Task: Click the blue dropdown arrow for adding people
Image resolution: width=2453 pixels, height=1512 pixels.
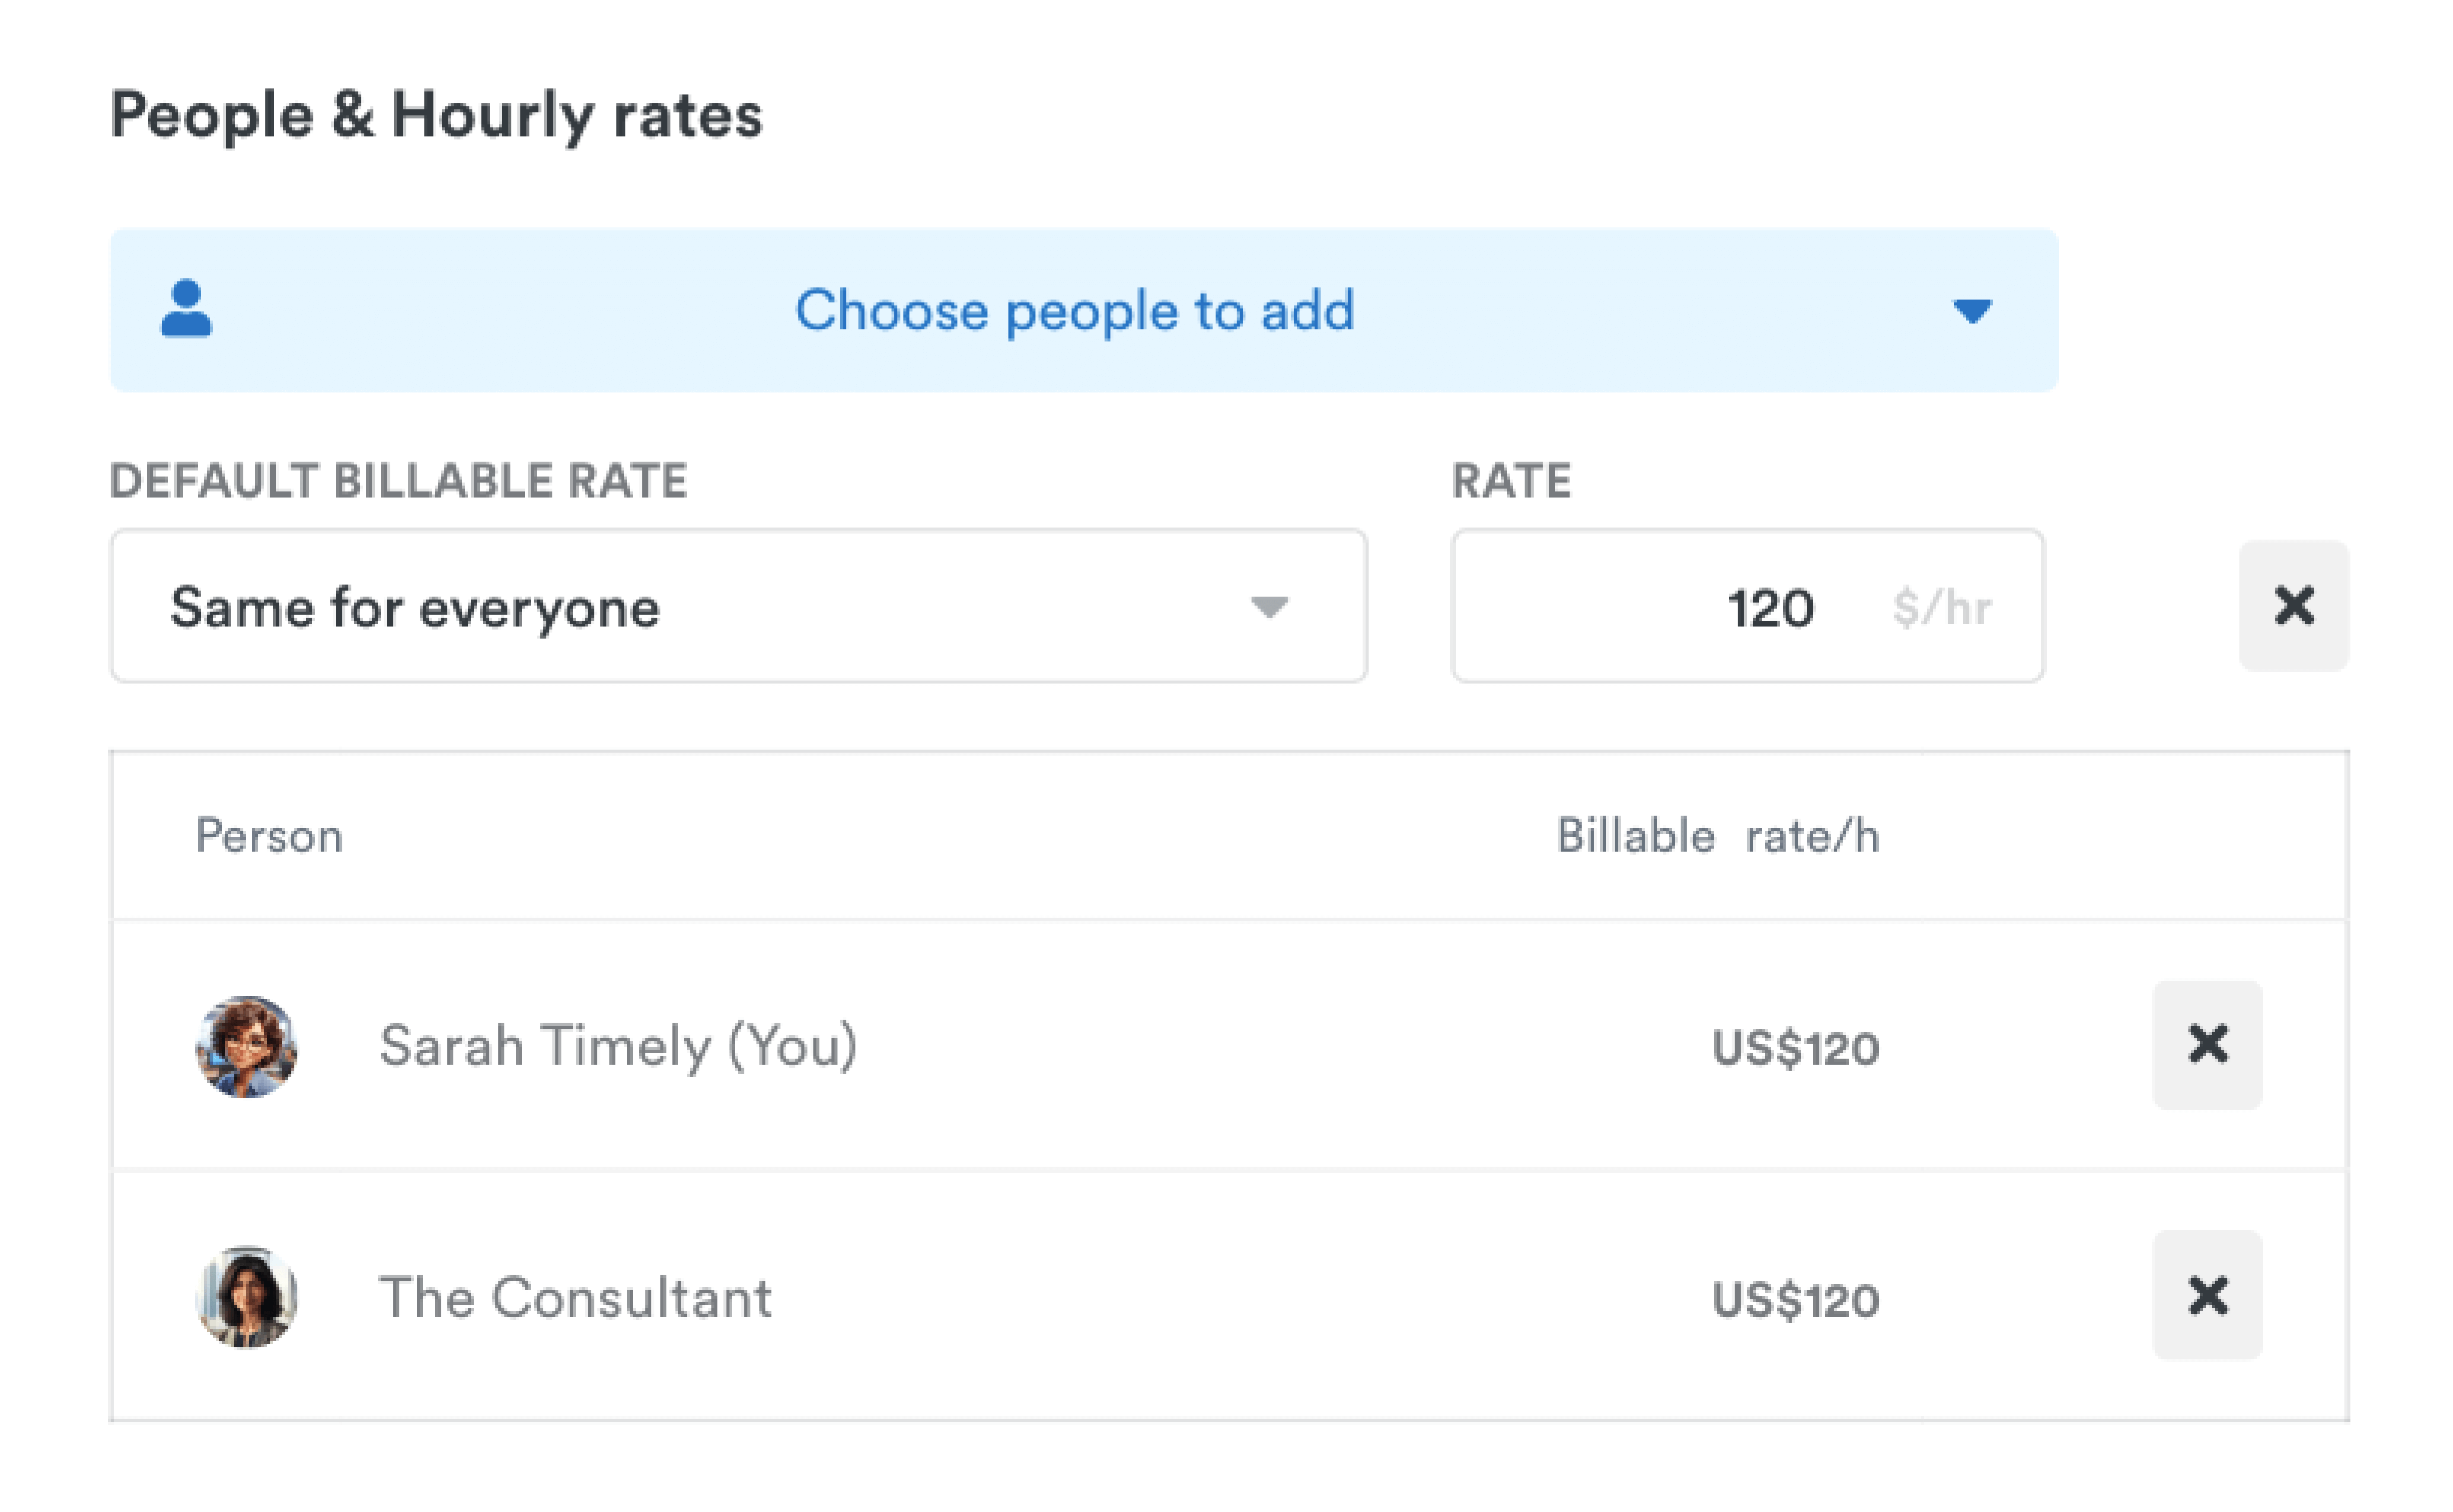Action: pos(1971,311)
